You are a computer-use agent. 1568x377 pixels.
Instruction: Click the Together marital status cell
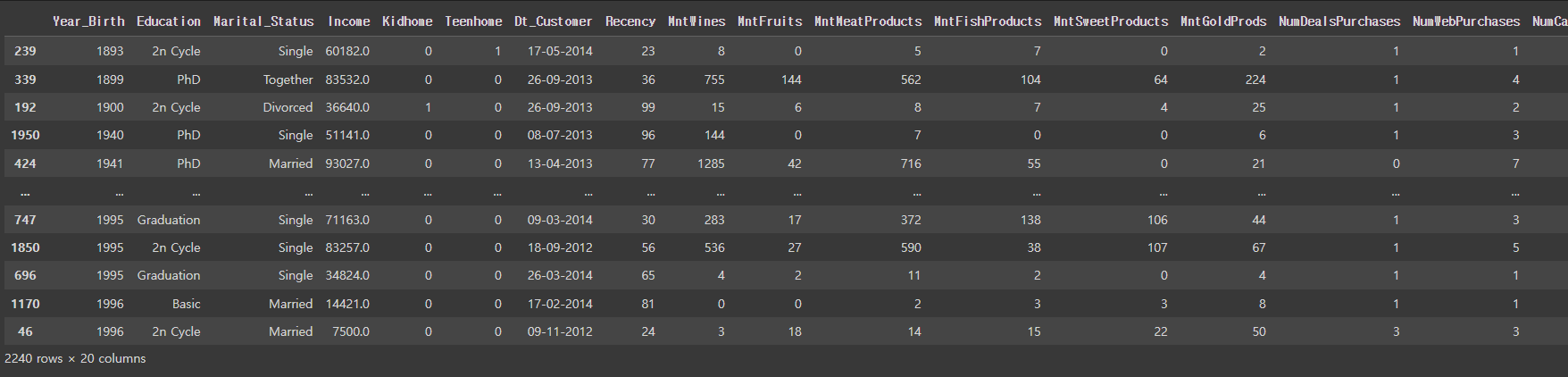(288, 80)
